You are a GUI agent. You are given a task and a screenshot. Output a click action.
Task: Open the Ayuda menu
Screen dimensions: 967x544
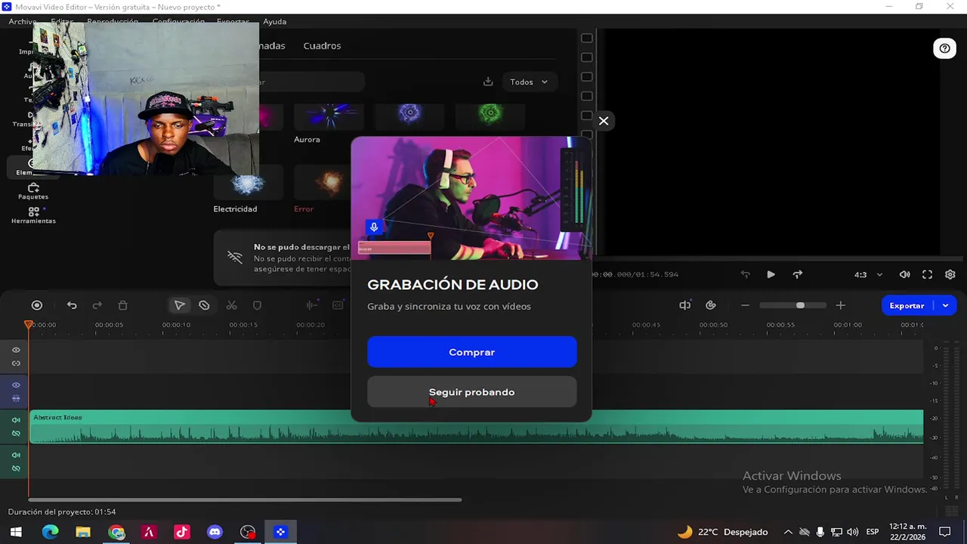click(274, 21)
